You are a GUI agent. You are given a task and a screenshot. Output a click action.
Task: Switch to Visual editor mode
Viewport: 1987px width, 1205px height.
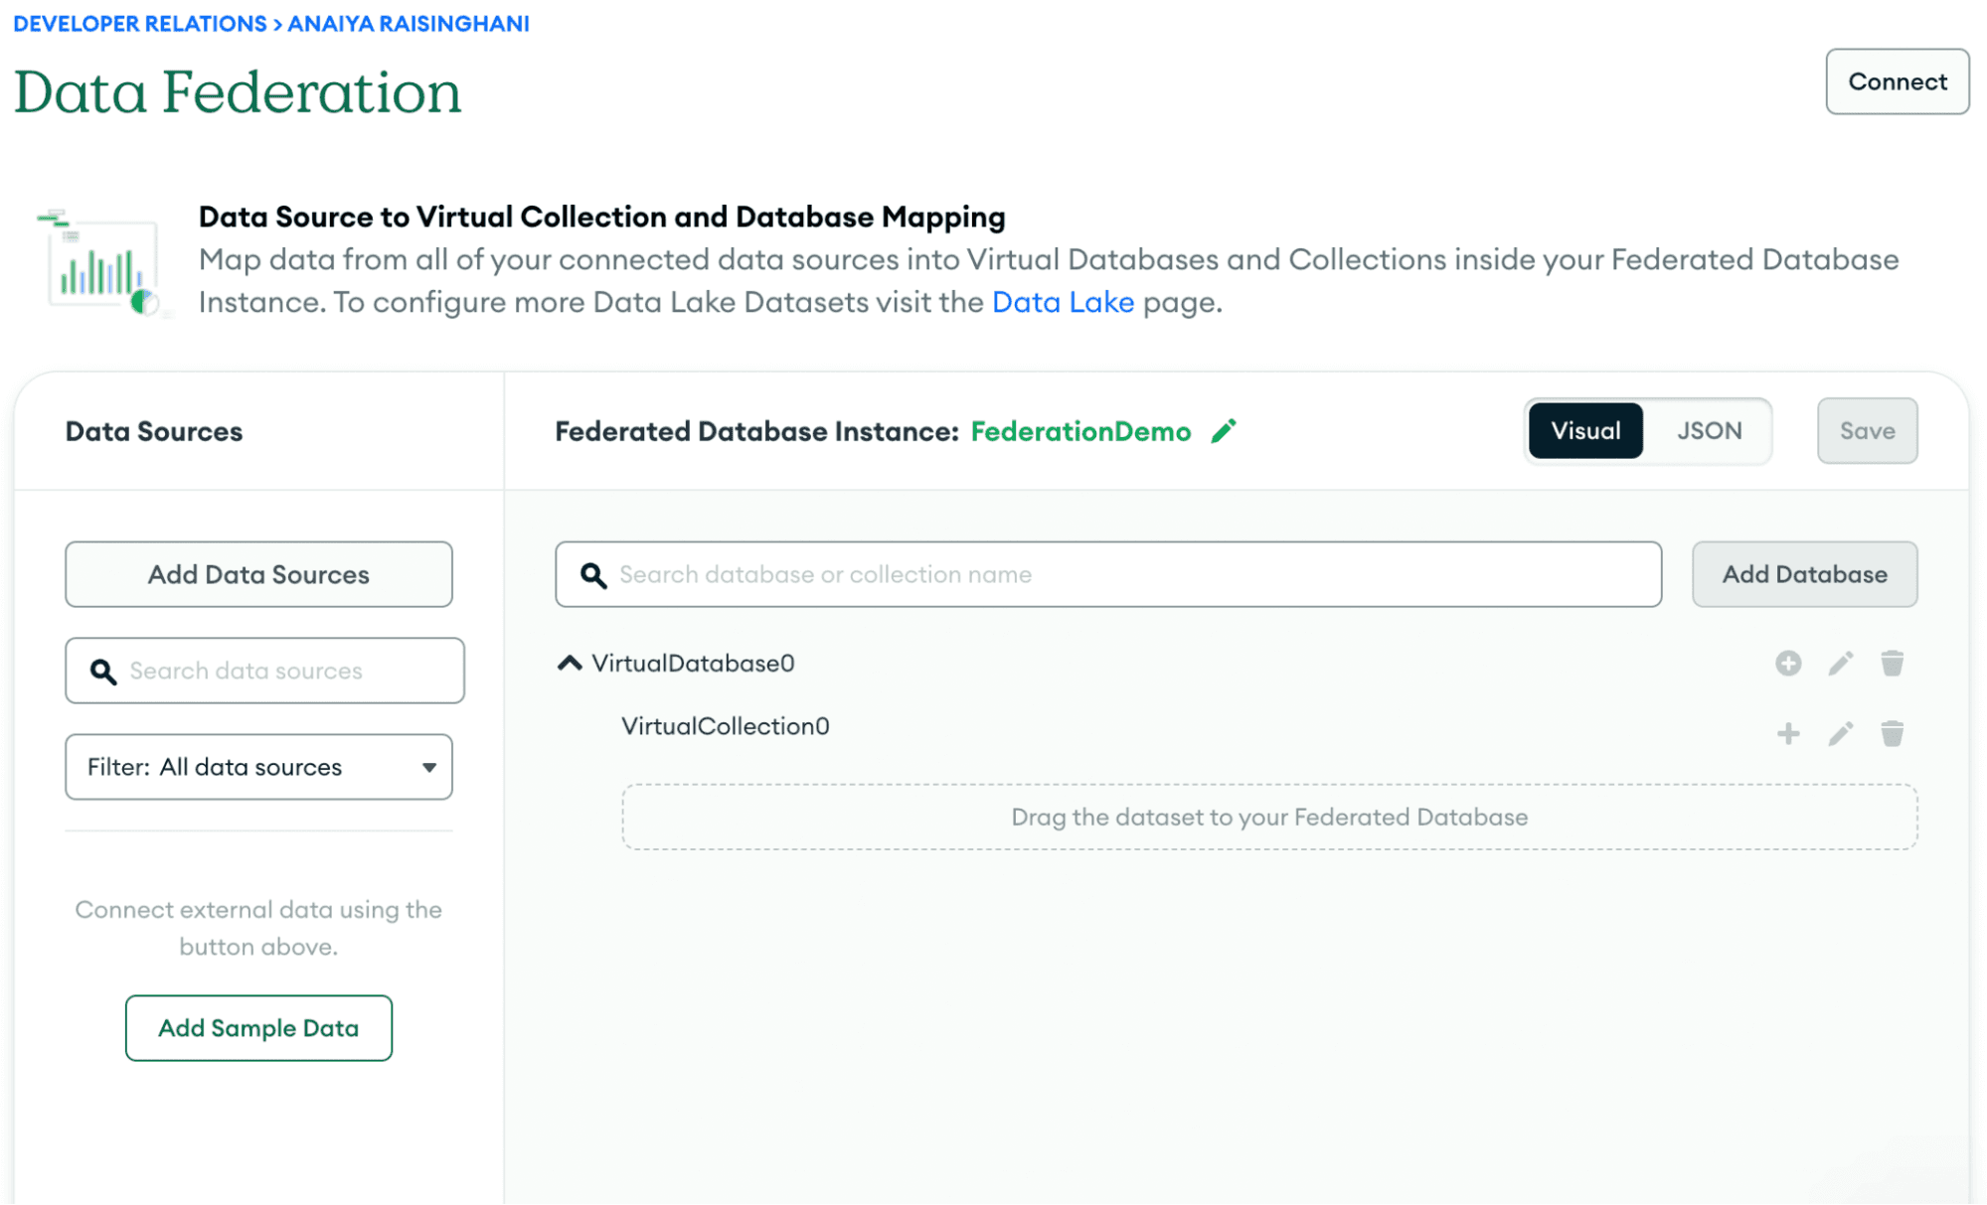click(1584, 431)
